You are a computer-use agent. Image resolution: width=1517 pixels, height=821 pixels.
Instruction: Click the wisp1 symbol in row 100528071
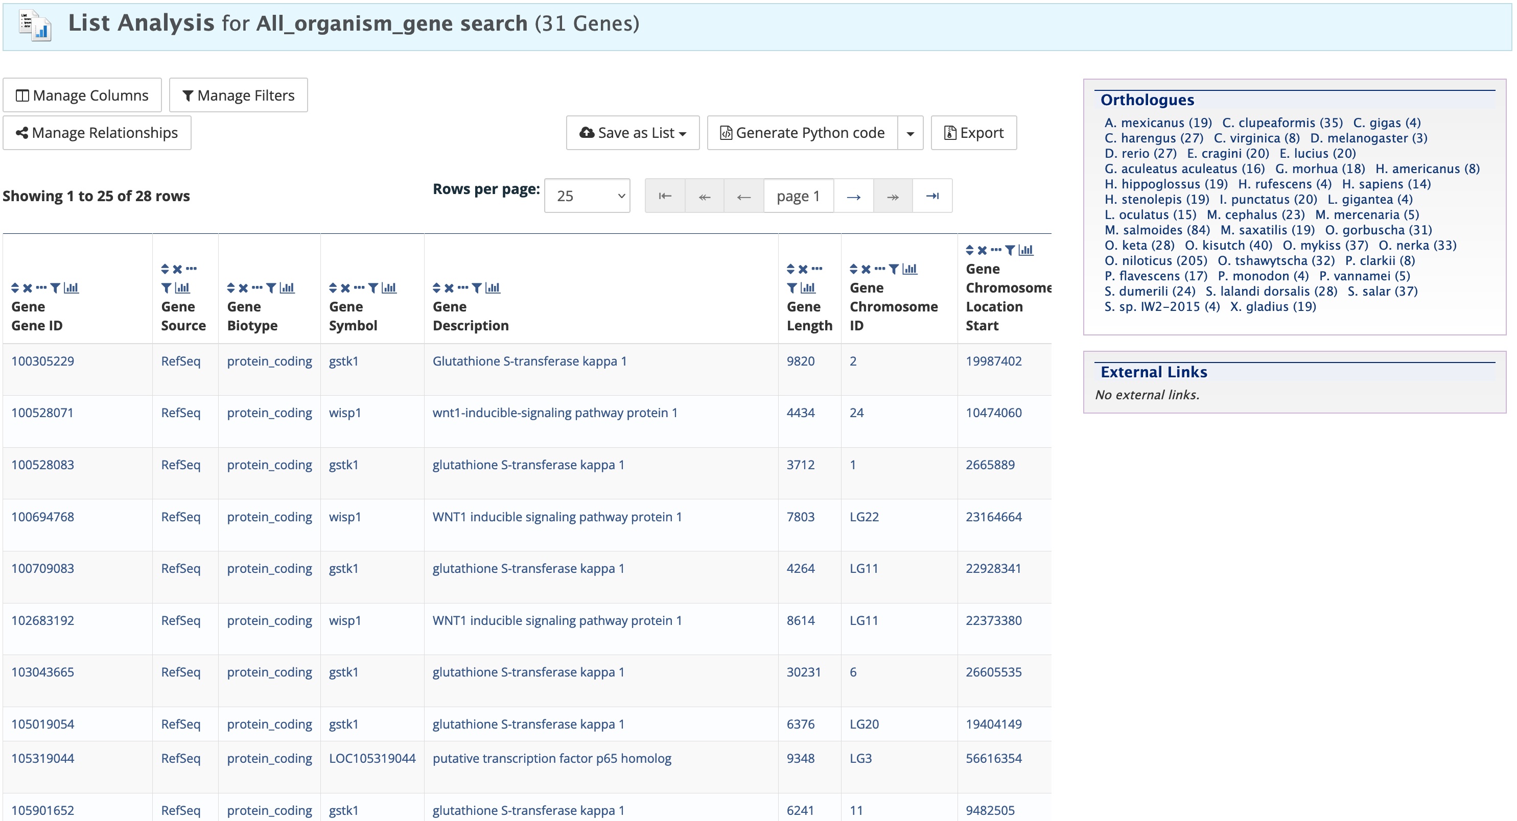pos(345,413)
